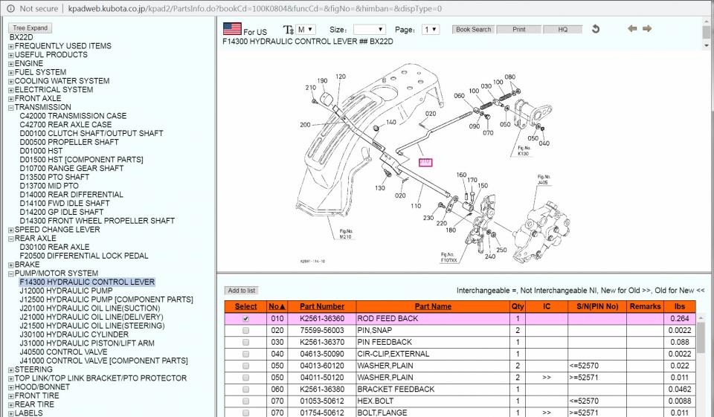
Task: Open J31000 HYDRAULIC PISTON/LIFT ARM
Action: pyautogui.click(x=87, y=343)
